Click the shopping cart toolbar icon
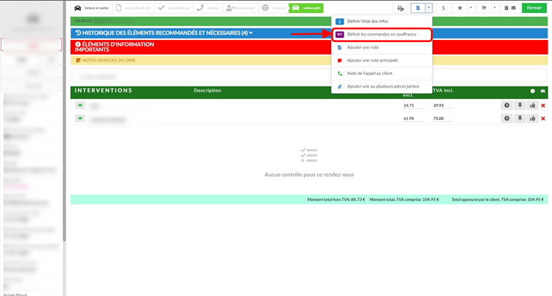552x296 pixels. pos(483,8)
